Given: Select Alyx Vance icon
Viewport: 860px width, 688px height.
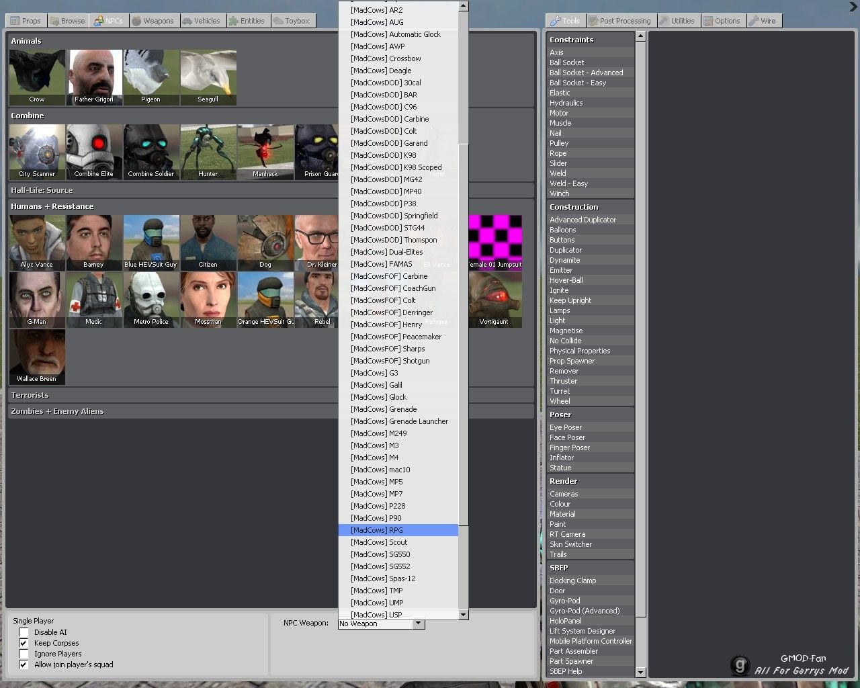Looking at the screenshot, I should (37, 243).
